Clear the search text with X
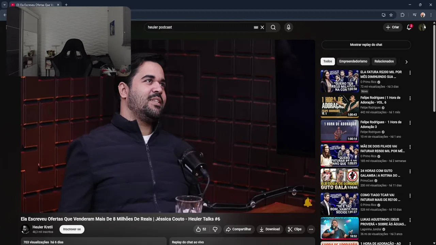The width and height of the screenshot is (436, 245). tap(262, 27)
